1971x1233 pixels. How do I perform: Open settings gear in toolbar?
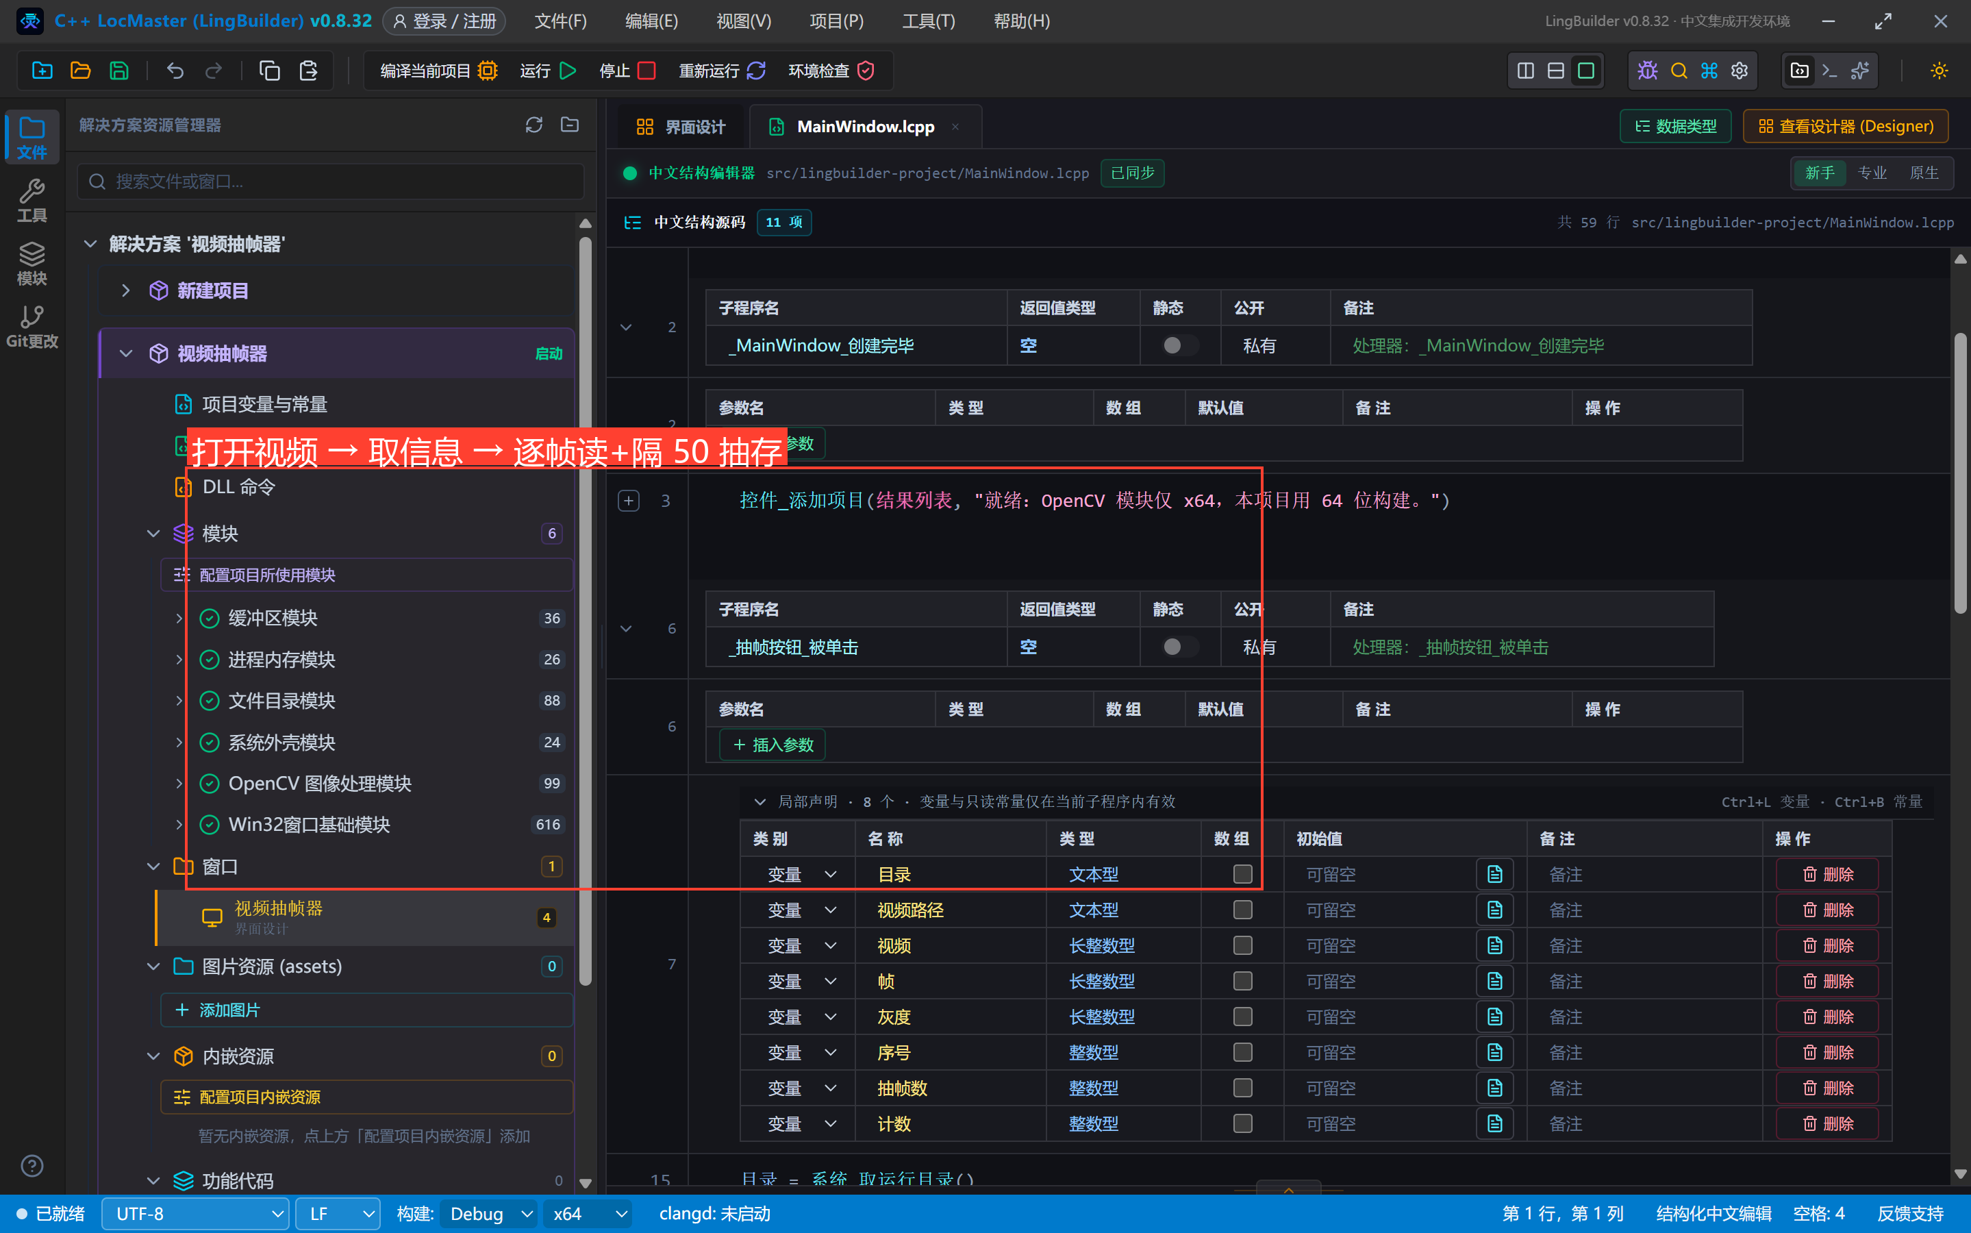[1740, 71]
